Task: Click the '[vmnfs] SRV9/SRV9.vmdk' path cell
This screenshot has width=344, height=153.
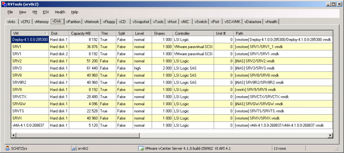Action: pos(283,89)
